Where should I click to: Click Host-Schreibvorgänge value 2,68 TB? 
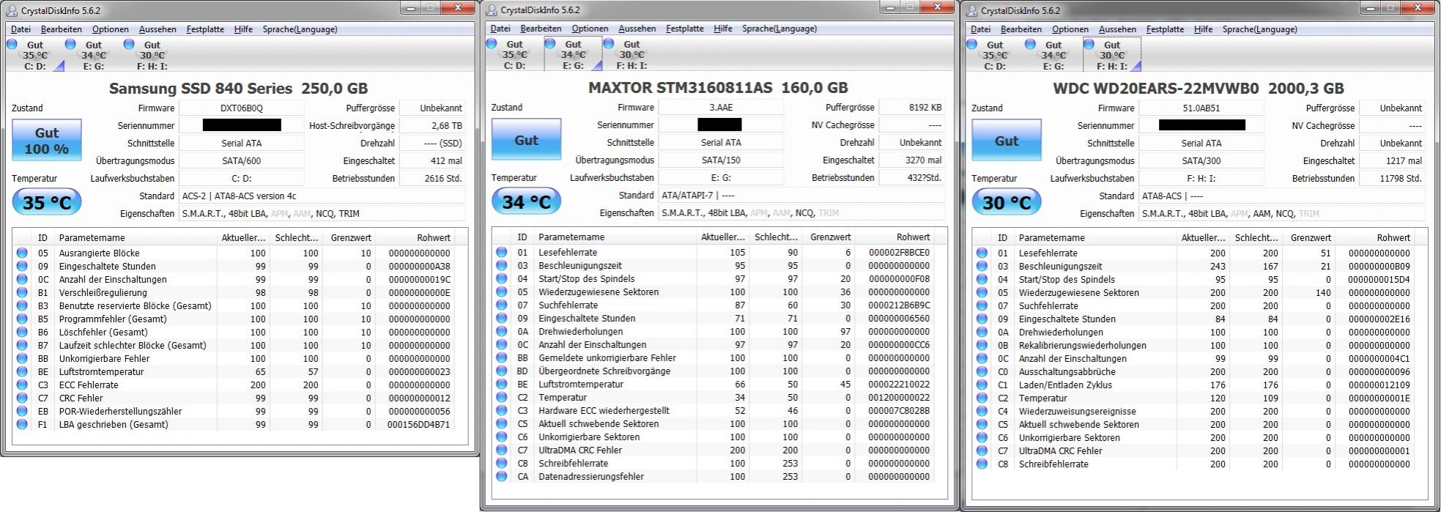[433, 125]
